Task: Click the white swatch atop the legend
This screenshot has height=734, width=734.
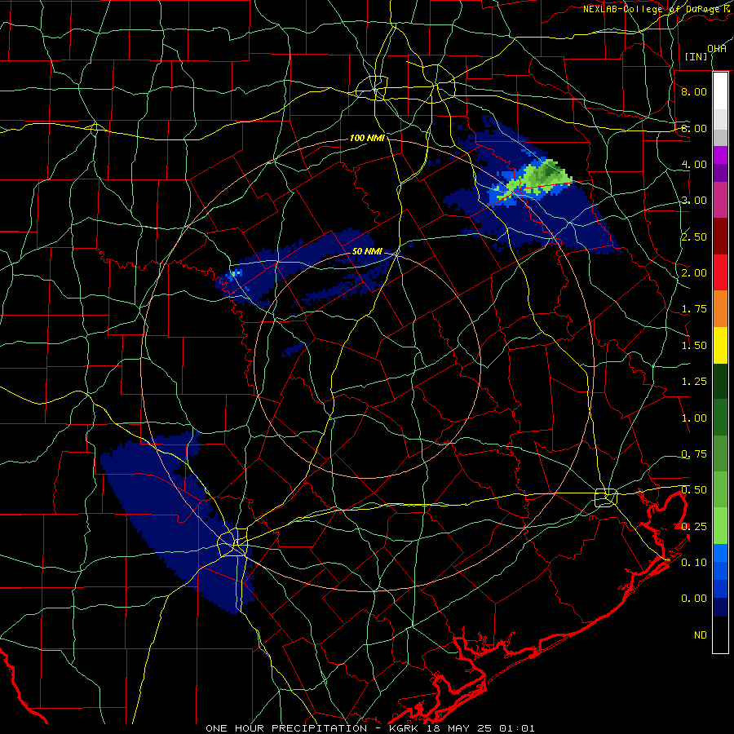Action: 720,91
